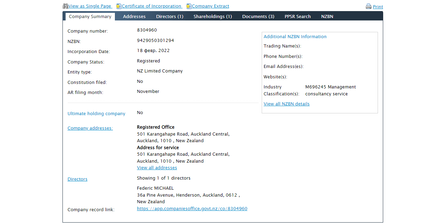Select the Company Summary tab
446x224 pixels.
90,17
